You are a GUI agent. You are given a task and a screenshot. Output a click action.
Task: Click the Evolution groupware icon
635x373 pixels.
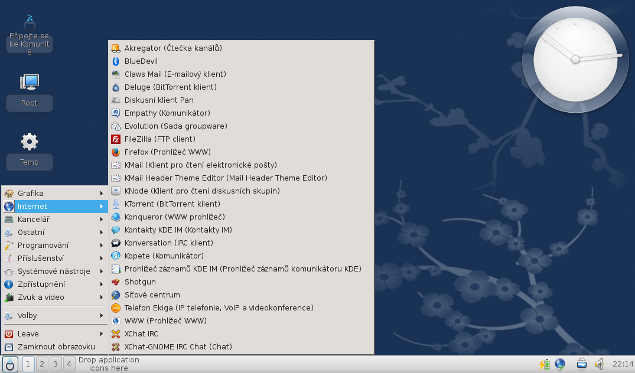(116, 126)
